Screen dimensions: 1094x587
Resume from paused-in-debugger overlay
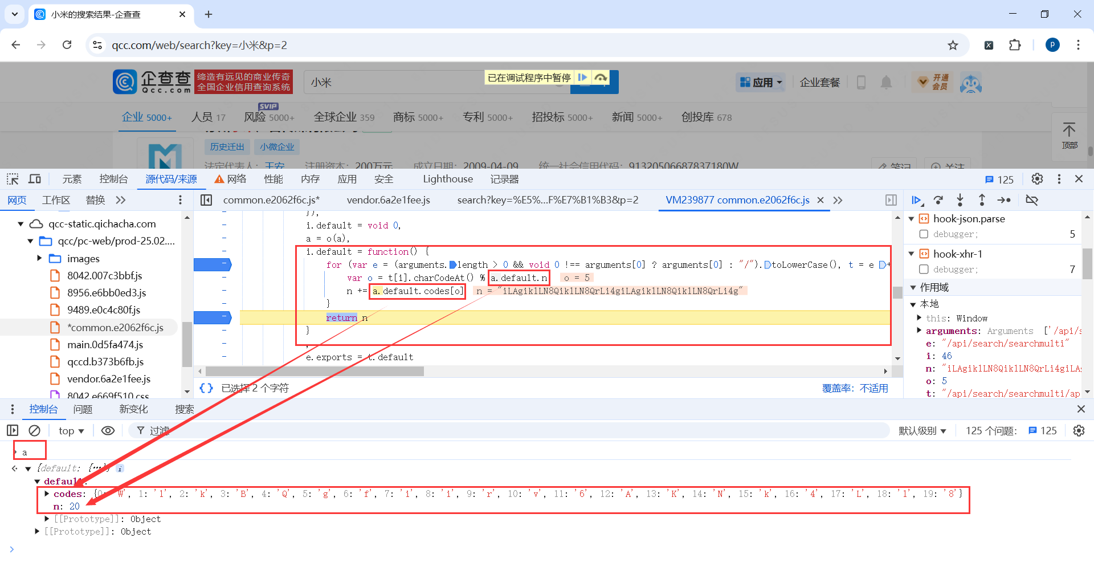[582, 78]
